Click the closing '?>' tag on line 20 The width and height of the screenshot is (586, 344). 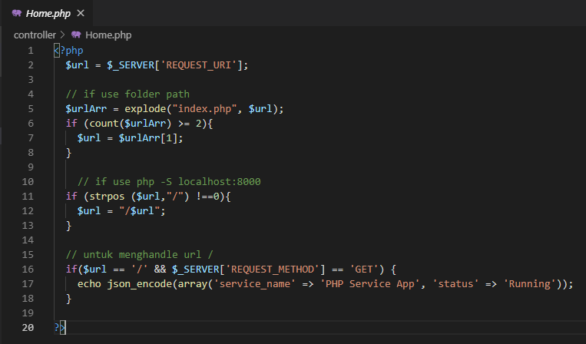point(60,328)
